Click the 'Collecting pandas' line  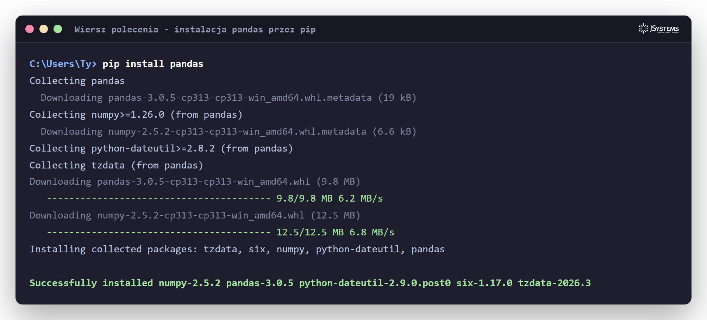pos(77,81)
